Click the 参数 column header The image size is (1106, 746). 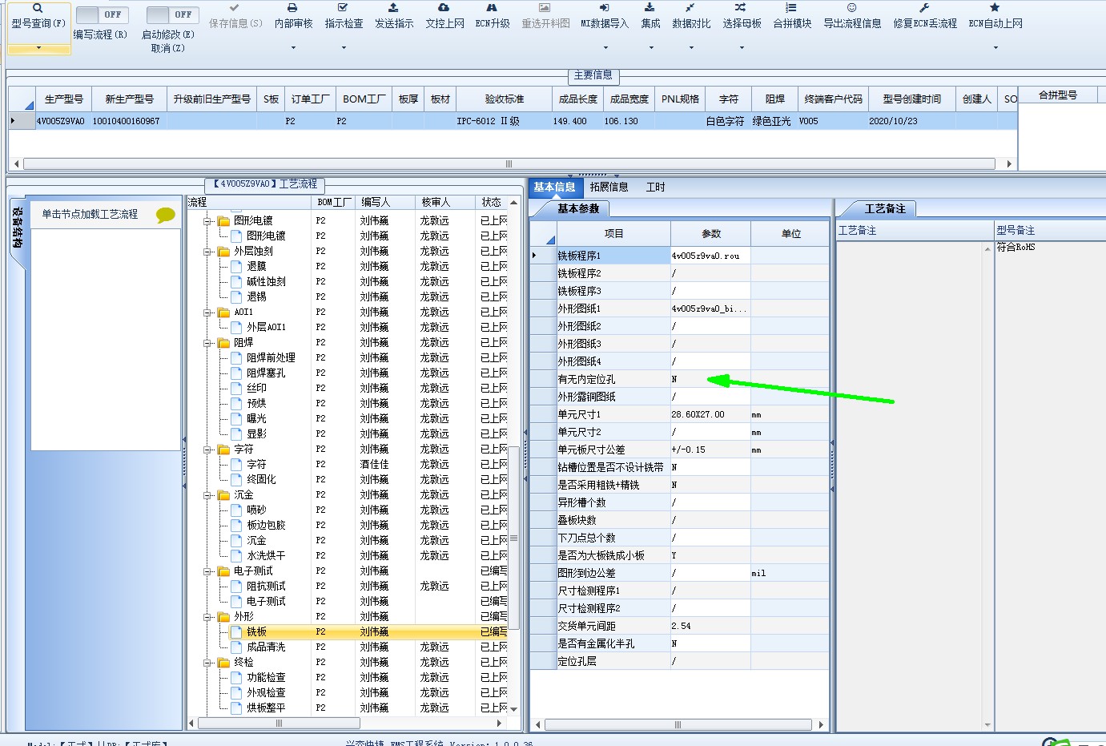710,233
